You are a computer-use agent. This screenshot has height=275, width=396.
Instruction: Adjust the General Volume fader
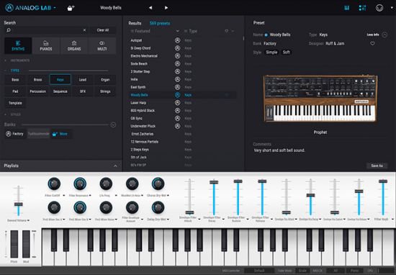(x=19, y=204)
